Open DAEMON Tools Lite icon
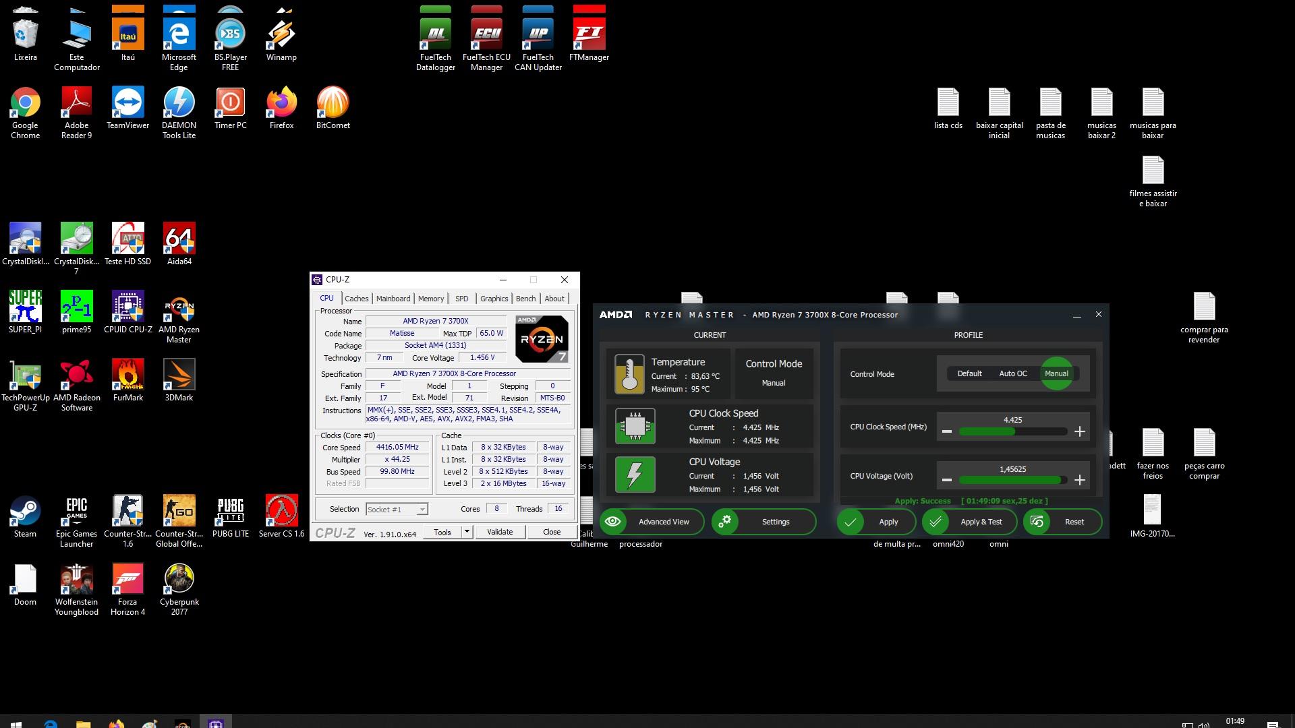 pyautogui.click(x=179, y=113)
